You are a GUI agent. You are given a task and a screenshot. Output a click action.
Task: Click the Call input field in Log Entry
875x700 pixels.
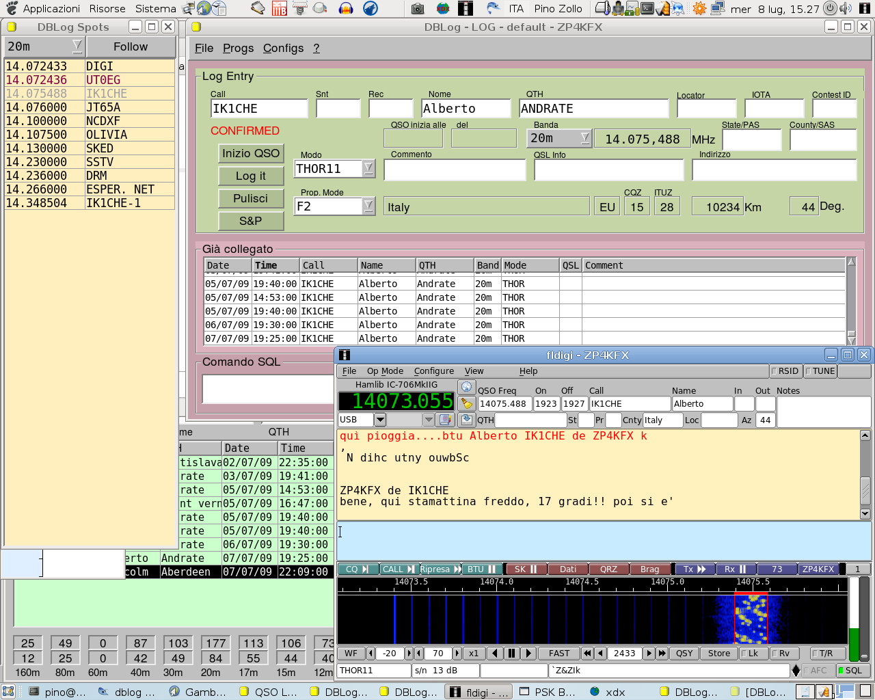click(x=259, y=109)
